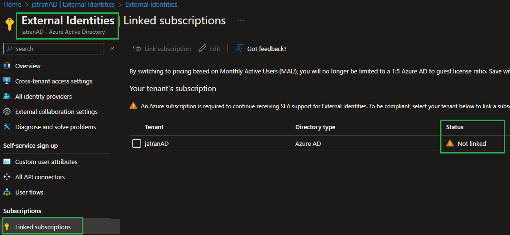This screenshot has height=235, width=510.
Task: Click inside the sidebar Search field
Action: tap(53, 49)
